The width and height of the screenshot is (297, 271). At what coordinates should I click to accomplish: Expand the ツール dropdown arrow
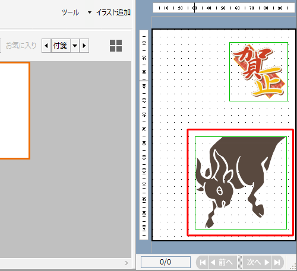pyautogui.click(x=90, y=12)
